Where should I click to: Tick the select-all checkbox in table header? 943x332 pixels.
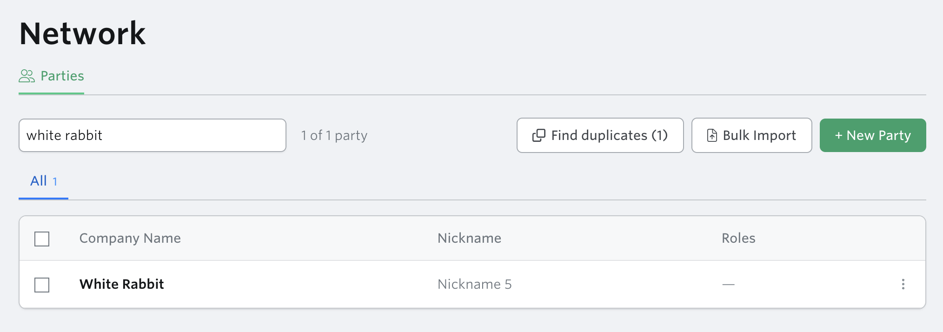(42, 239)
